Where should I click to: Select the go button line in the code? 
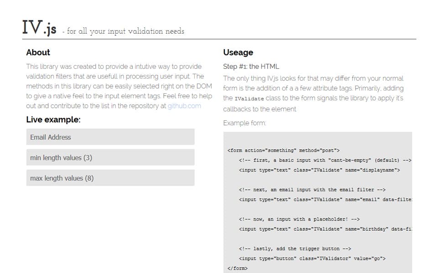tap(312, 258)
